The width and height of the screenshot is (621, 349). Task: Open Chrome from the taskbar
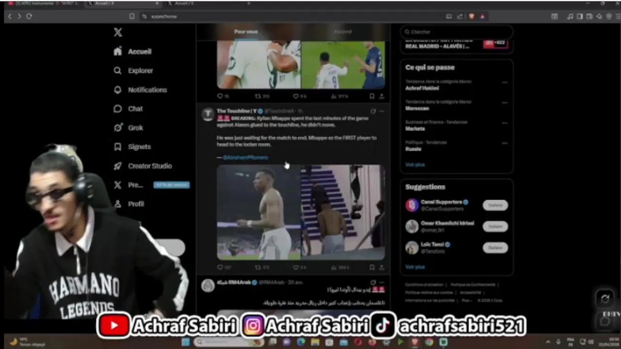click(429, 342)
